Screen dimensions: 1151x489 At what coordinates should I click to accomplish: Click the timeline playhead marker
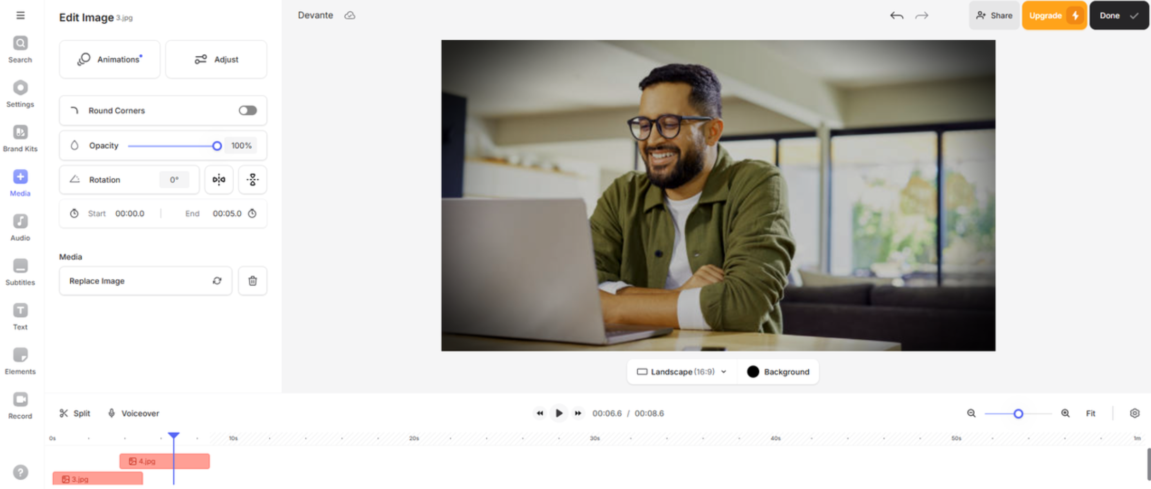(174, 436)
